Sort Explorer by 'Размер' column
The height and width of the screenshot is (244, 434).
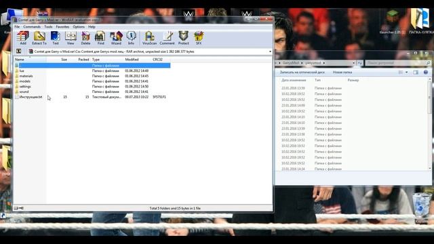point(353,80)
